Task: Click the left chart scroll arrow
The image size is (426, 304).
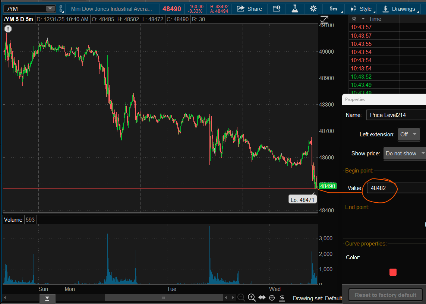Action: [x=4, y=298]
